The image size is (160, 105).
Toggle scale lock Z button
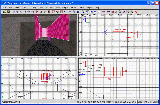(x=99, y=12)
